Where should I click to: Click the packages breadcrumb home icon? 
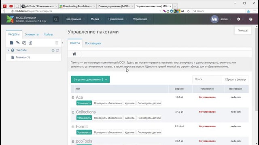click(74, 54)
